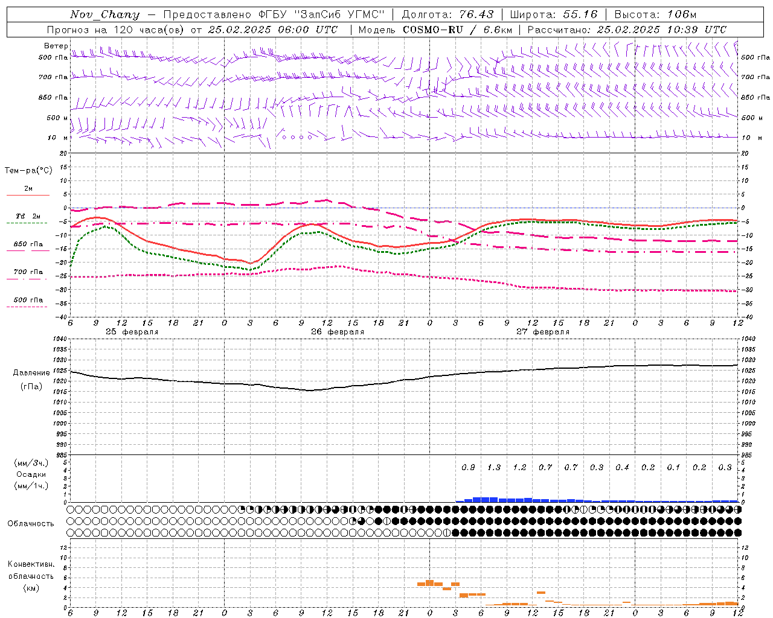Click the "Высота:" header label

pyautogui.click(x=638, y=14)
